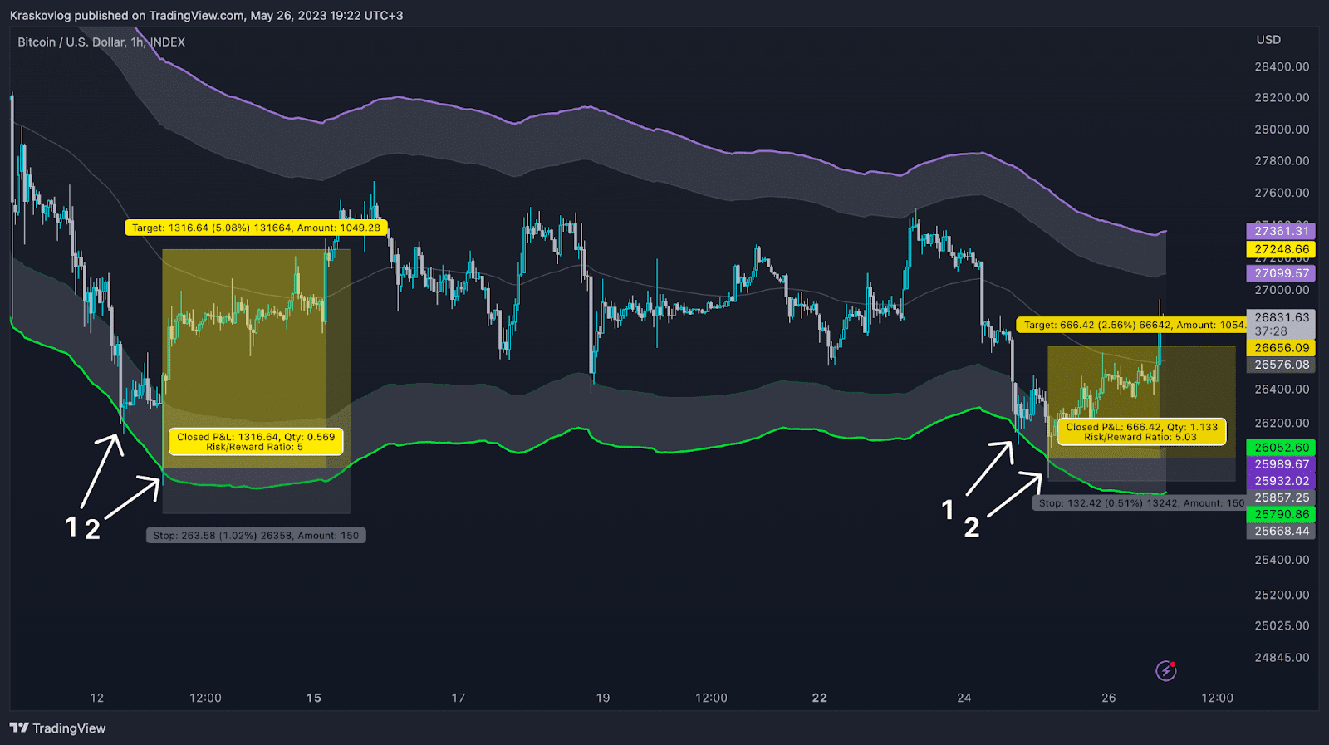Click the 27000.00 price axis value
Screen dimensions: 1329x745
point(1282,290)
